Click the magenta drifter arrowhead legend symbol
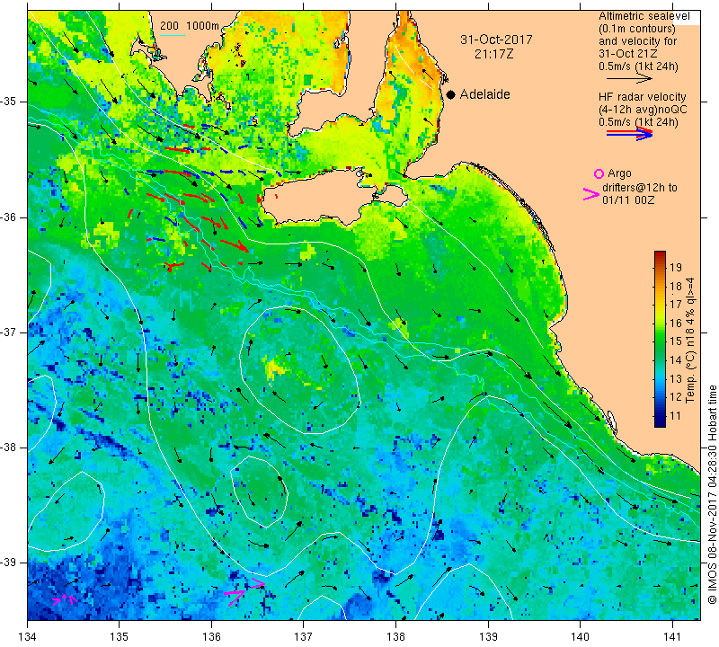The width and height of the screenshot is (719, 647). pyautogui.click(x=591, y=194)
